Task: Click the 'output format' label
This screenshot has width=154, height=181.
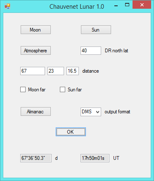Action: tap(117, 112)
